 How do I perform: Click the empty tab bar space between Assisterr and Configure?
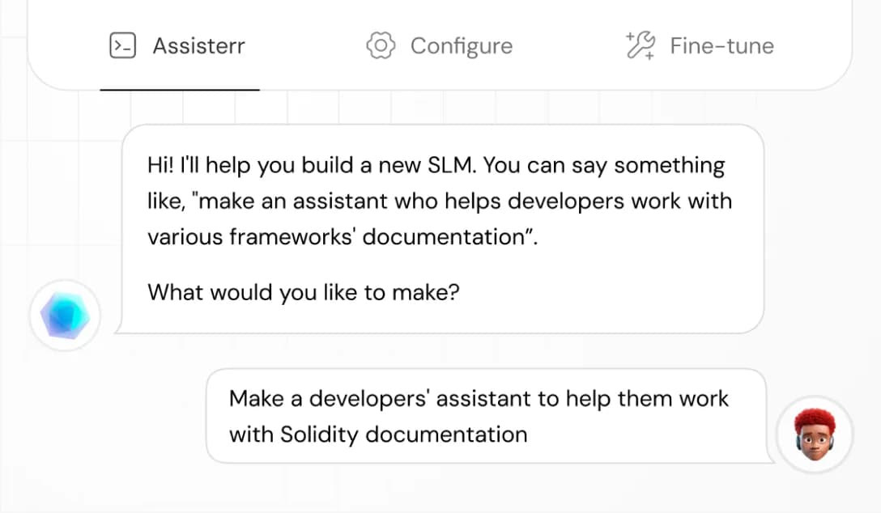coord(304,46)
